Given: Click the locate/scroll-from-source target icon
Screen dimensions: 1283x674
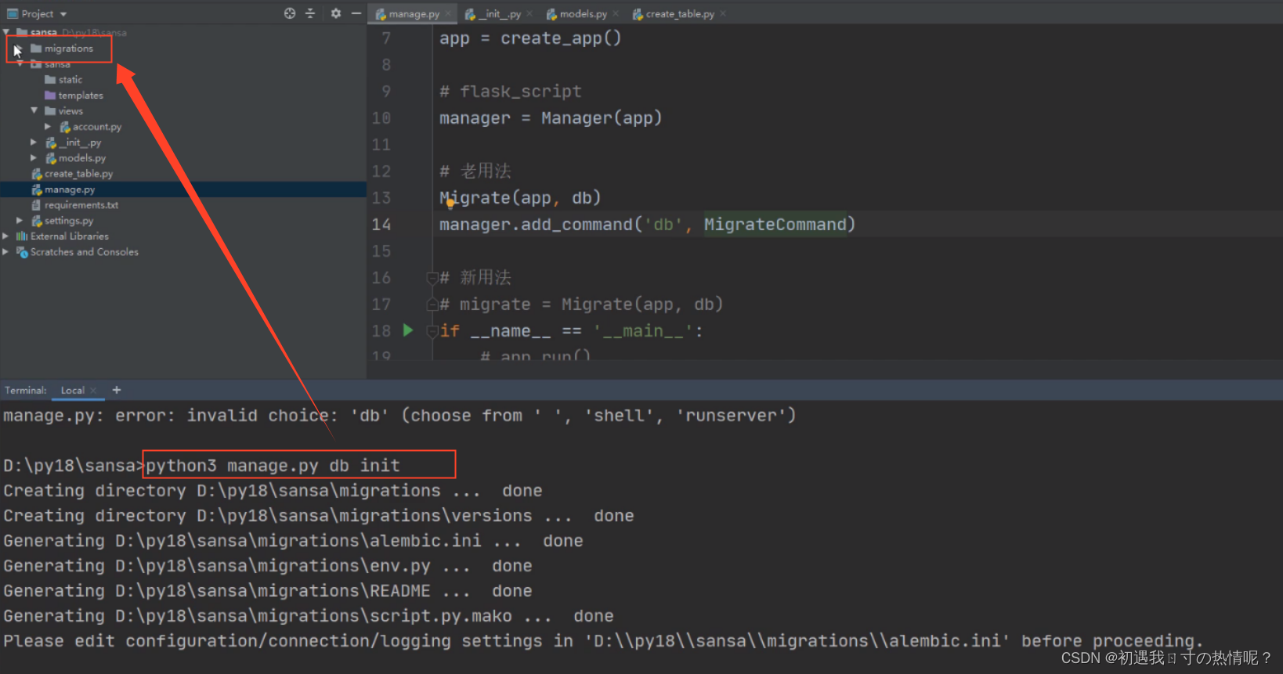Looking at the screenshot, I should coord(290,13).
